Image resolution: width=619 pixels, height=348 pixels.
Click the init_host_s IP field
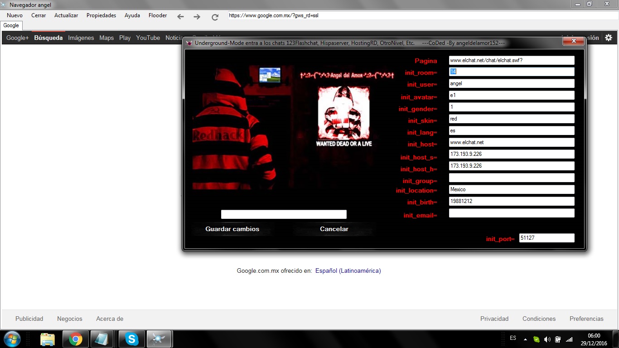click(x=512, y=154)
